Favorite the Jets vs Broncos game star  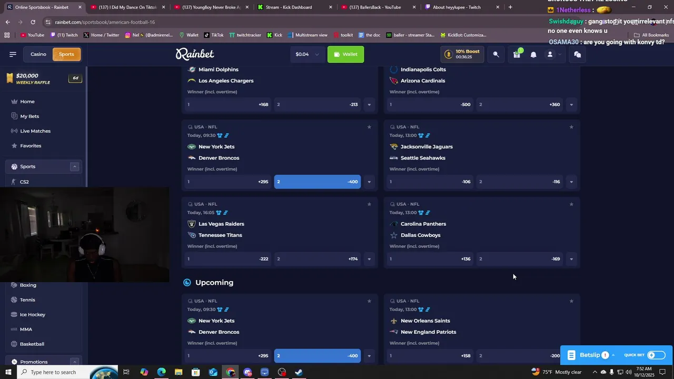(x=369, y=127)
